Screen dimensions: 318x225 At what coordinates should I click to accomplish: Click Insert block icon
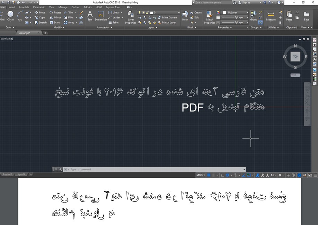coord(185,16)
